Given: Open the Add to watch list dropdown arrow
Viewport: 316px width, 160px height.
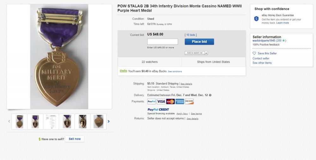Looking at the screenshot, I should 206,53.
